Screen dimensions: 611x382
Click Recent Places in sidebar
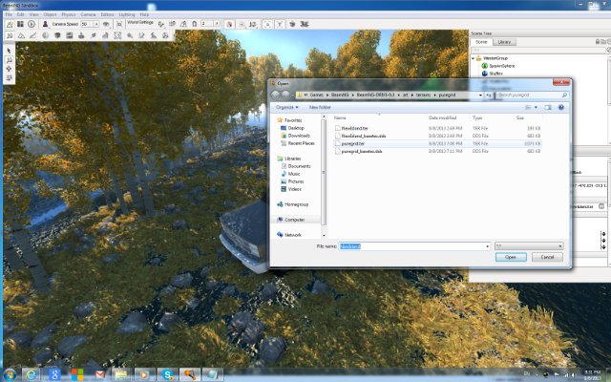[302, 143]
